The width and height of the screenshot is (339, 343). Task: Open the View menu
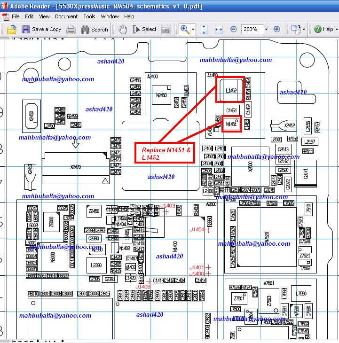(44, 16)
